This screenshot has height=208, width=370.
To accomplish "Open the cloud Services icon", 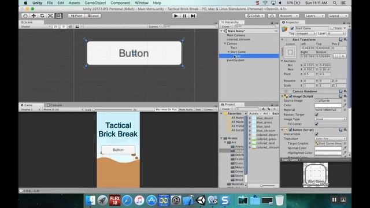I will 272,16.
